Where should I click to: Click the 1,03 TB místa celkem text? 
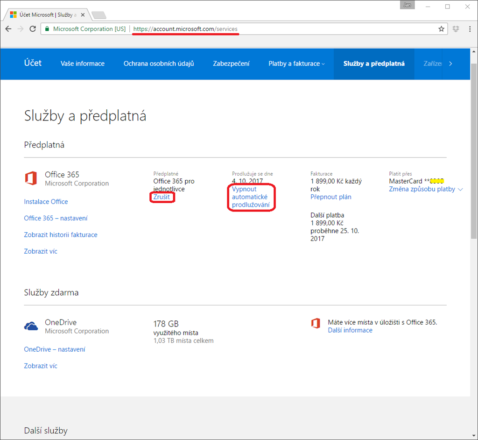(183, 341)
